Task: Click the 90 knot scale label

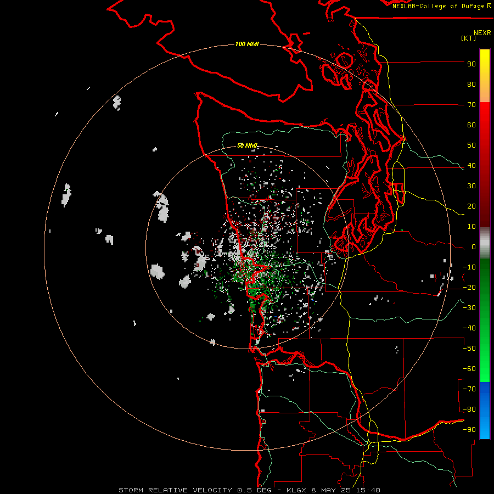Action: 471,64
